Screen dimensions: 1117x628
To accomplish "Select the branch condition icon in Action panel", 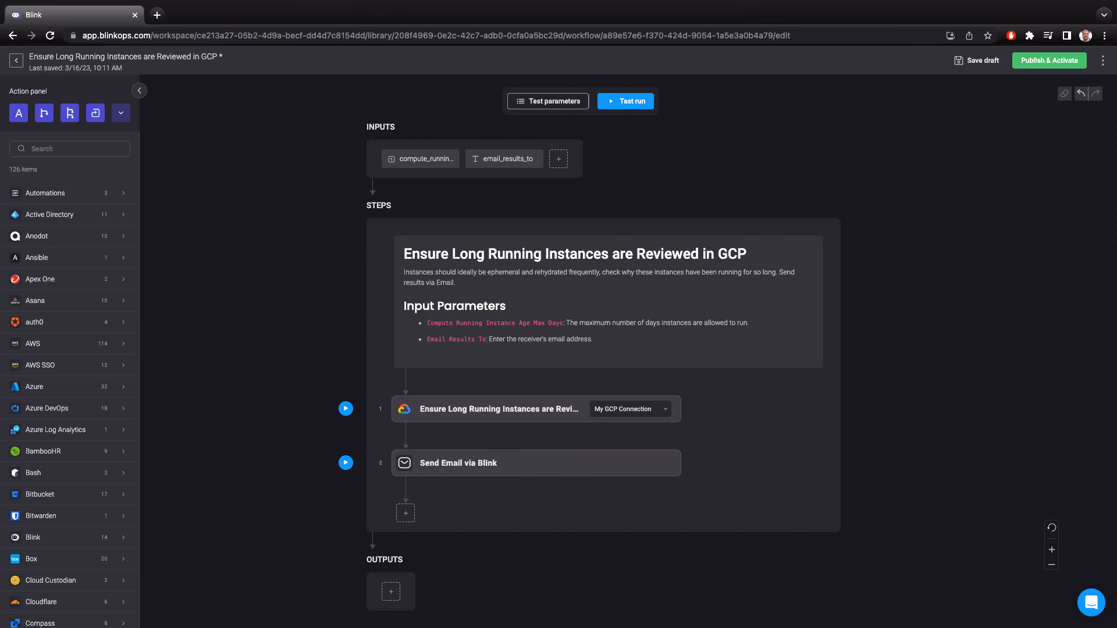I will click(x=44, y=113).
